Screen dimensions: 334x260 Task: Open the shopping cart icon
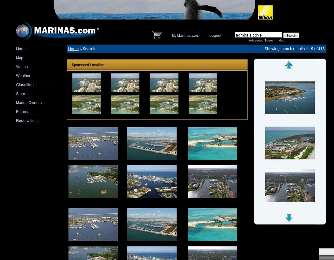coord(157,35)
